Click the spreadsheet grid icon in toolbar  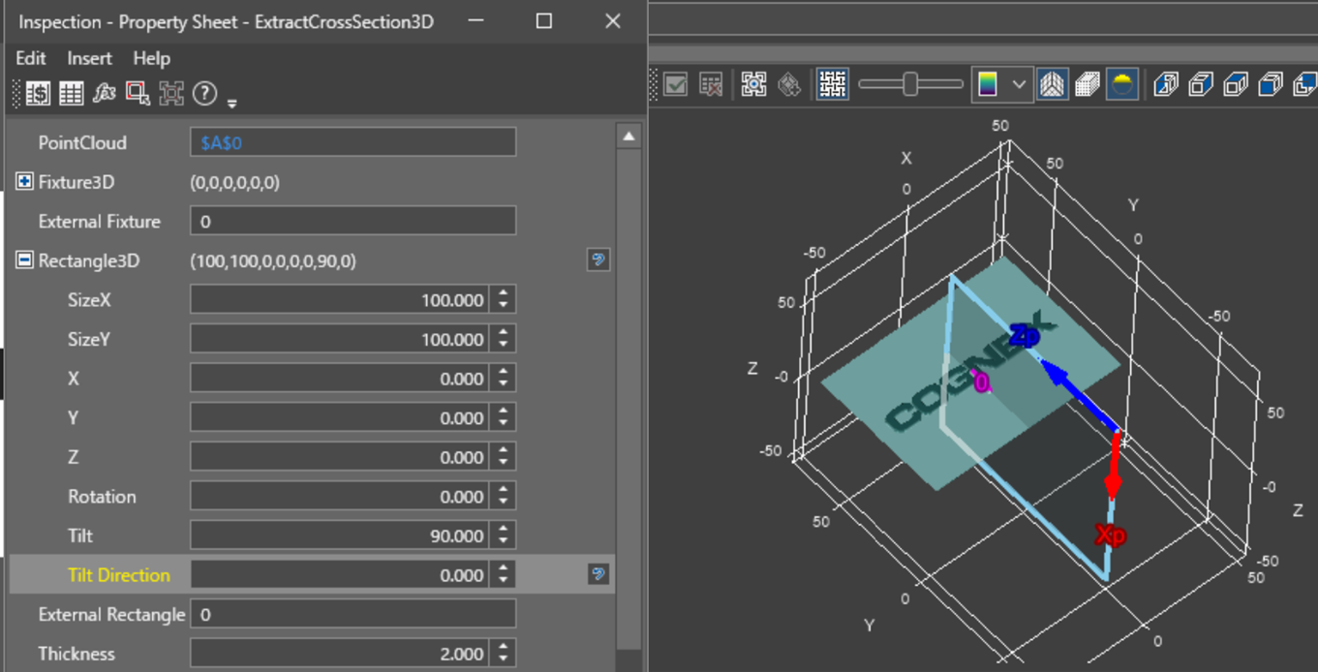pos(71,93)
